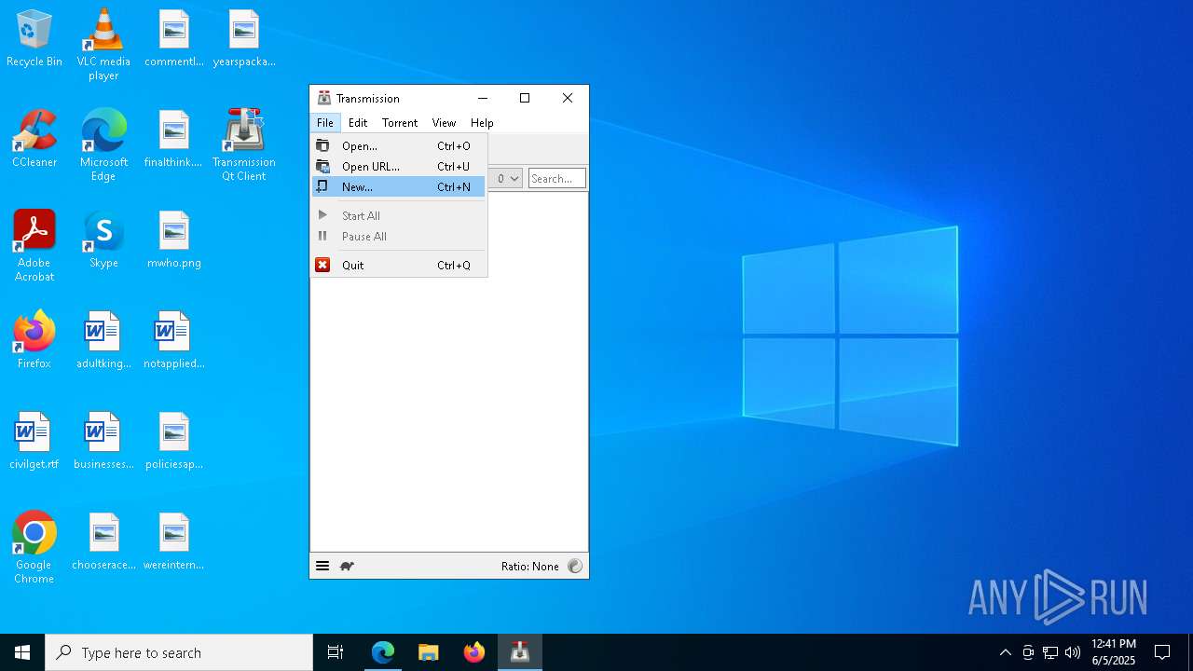Click the red Quit icon

click(322, 265)
